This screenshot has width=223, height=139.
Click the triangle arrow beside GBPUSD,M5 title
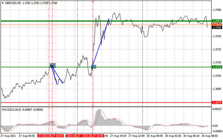[x=3, y=3]
